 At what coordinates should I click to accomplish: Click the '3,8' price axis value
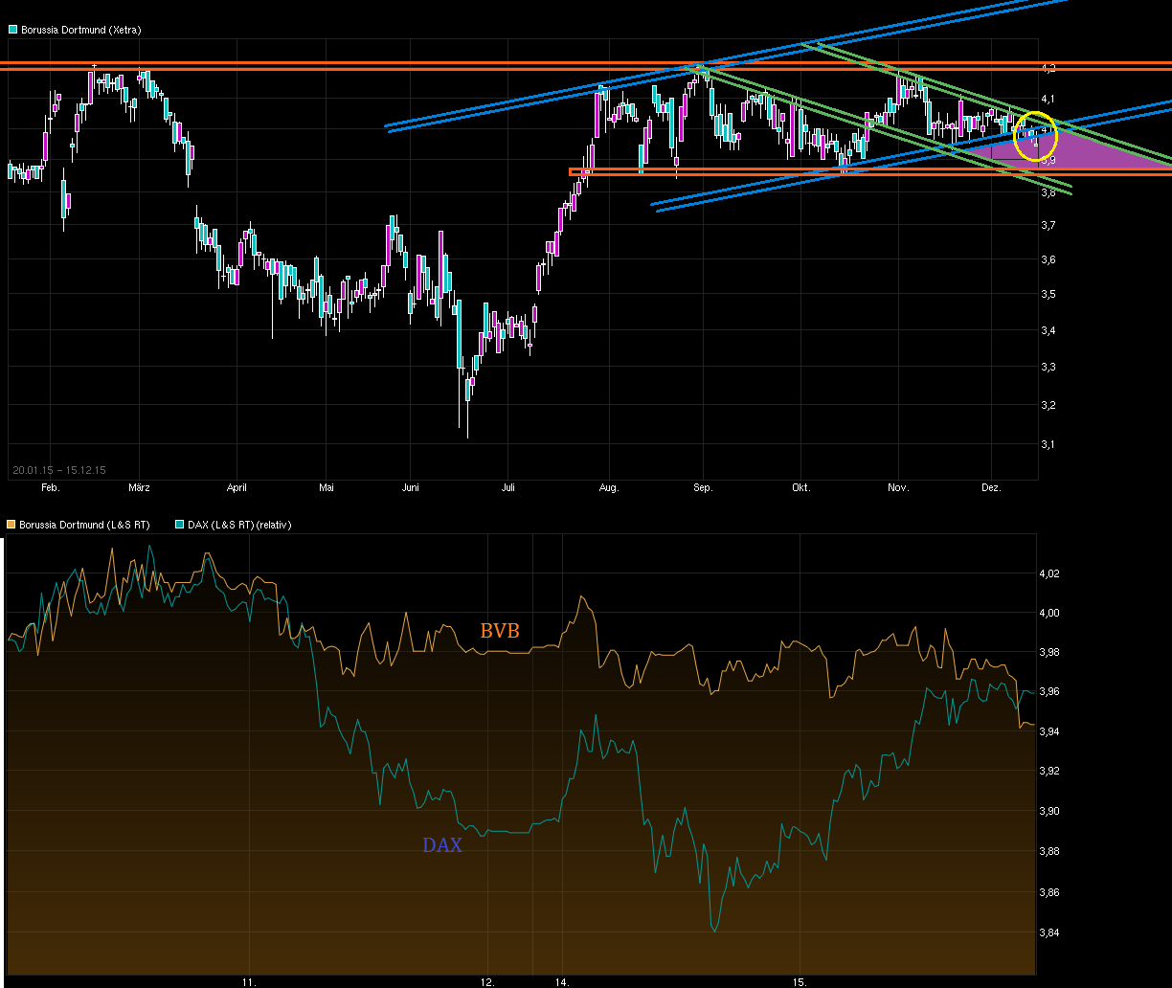[1049, 192]
